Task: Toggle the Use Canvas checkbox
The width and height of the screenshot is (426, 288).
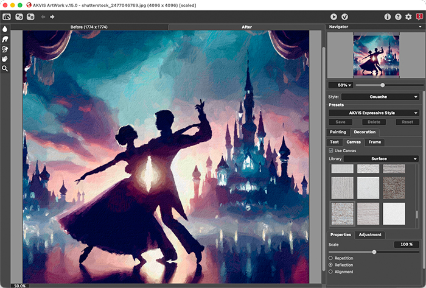Action: coord(330,150)
